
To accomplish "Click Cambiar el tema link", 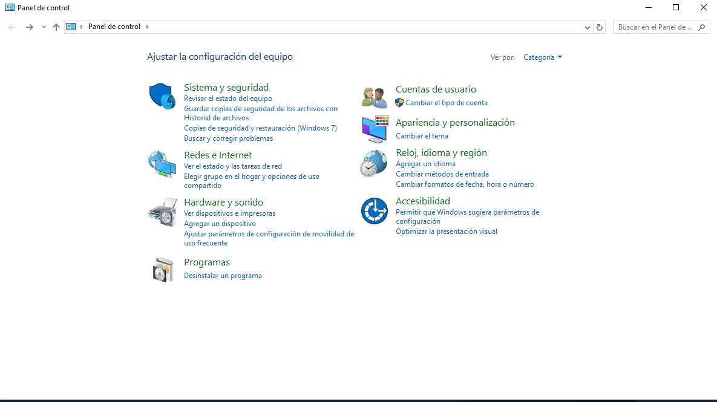I will pos(422,136).
